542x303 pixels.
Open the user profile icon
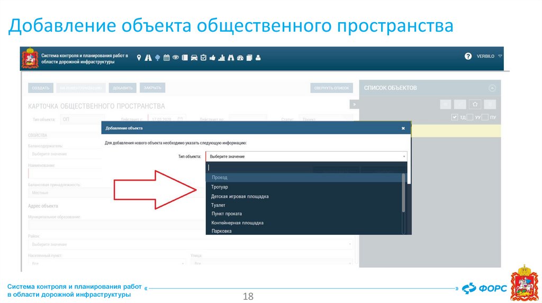[258, 58]
